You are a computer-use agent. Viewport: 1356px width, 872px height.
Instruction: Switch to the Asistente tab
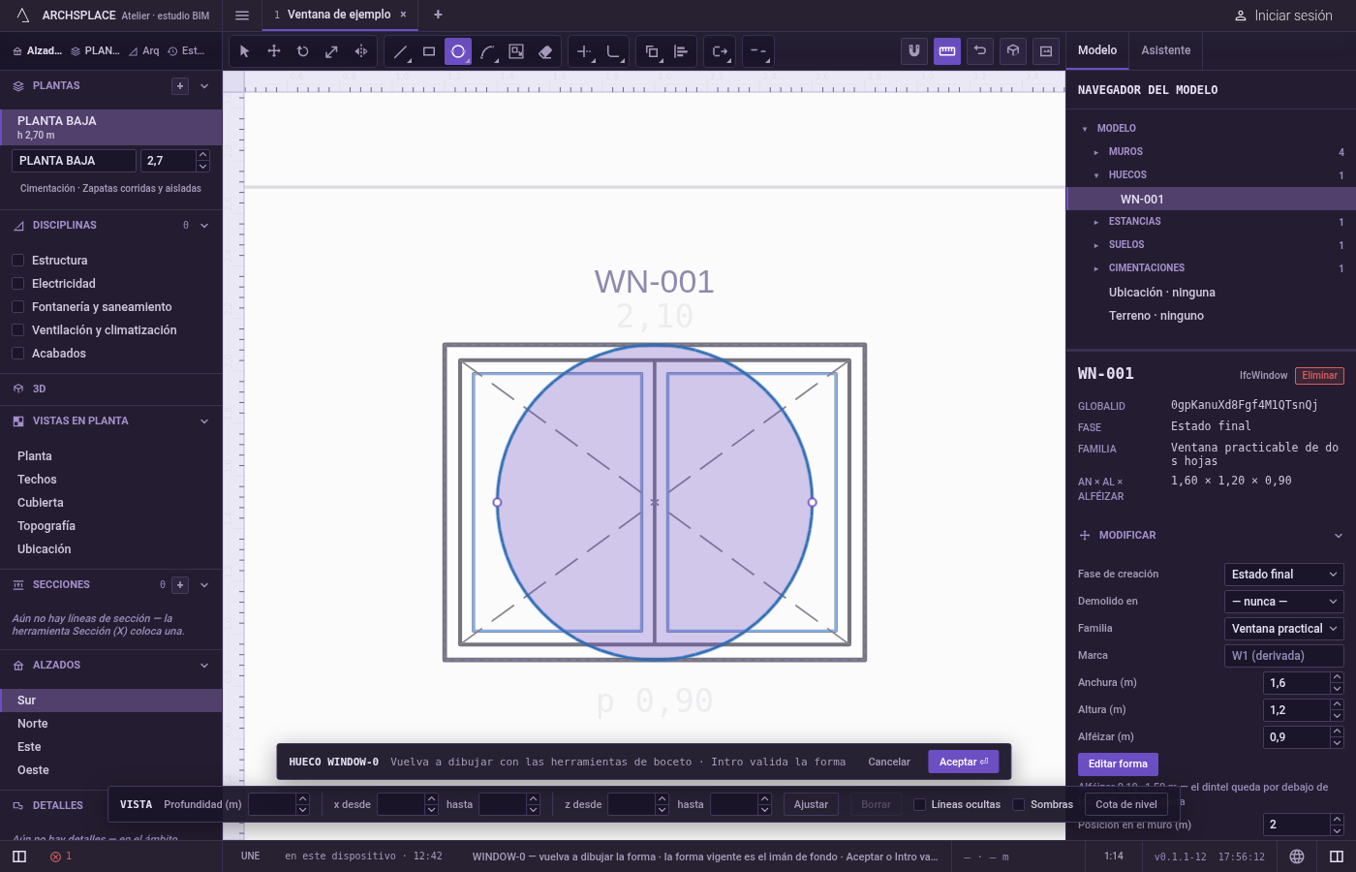pos(1166,50)
